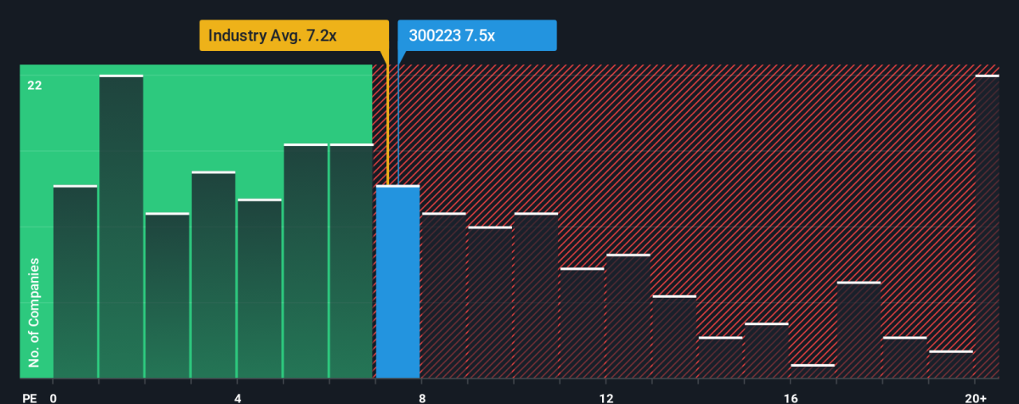1019x404 pixels.
Task: Click the Industry Avg. 7.2x label
Action: 295,36
